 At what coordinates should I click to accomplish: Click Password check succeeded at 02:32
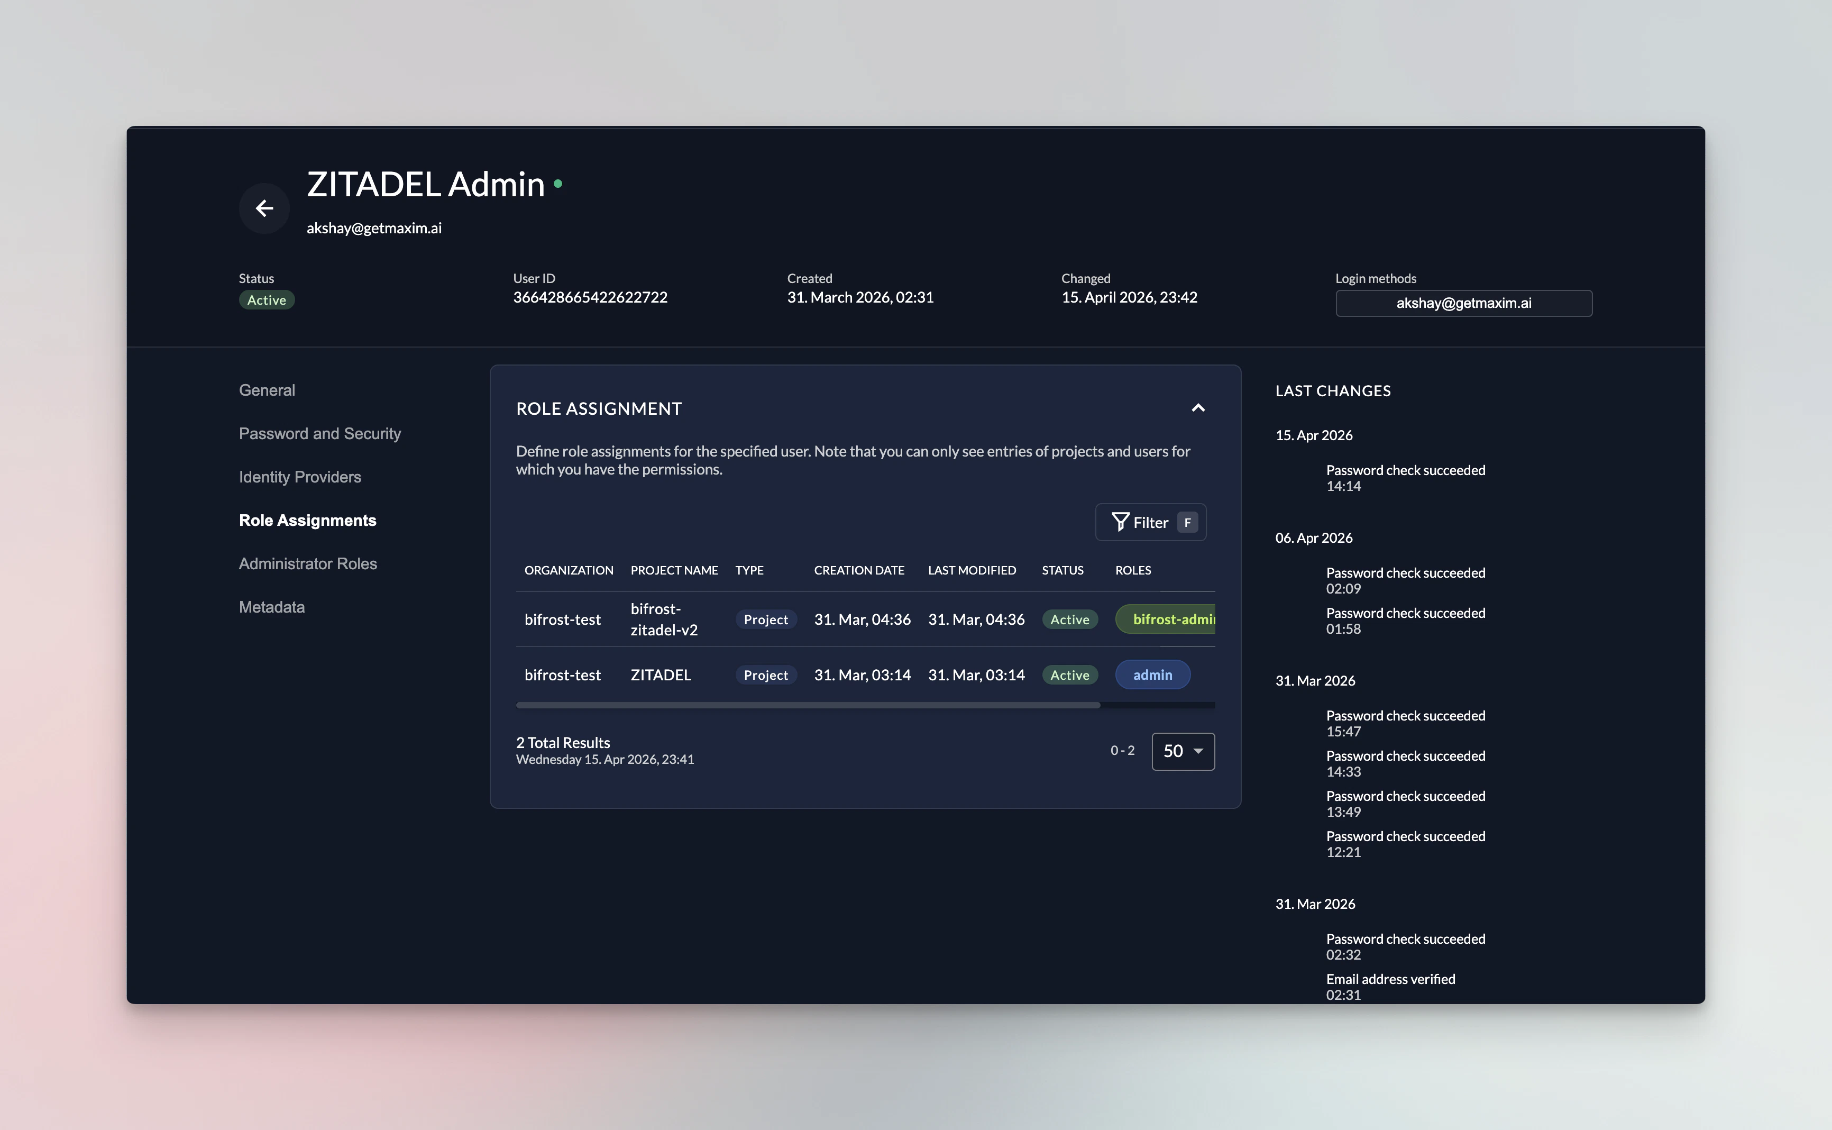[1405, 947]
